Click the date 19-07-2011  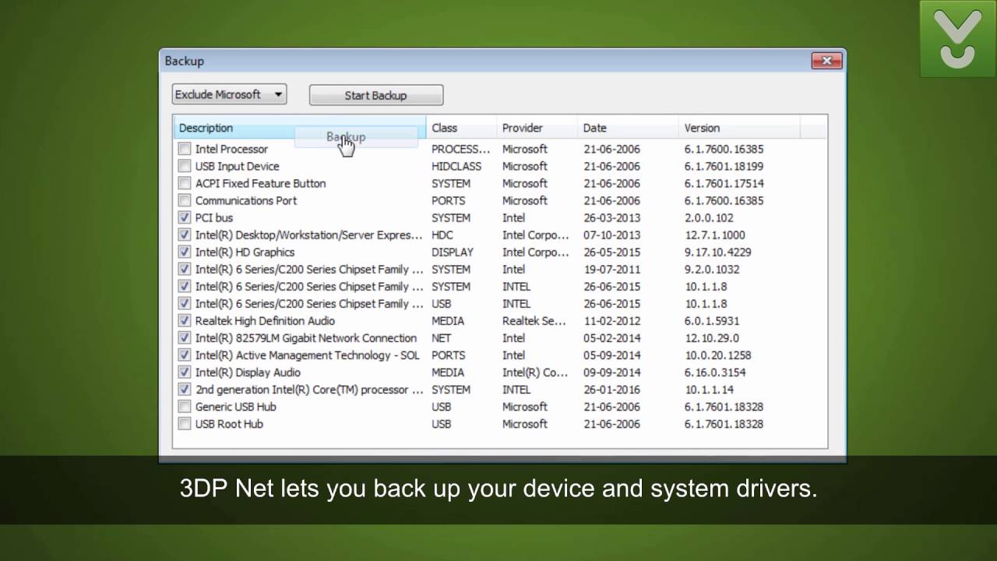tap(611, 269)
